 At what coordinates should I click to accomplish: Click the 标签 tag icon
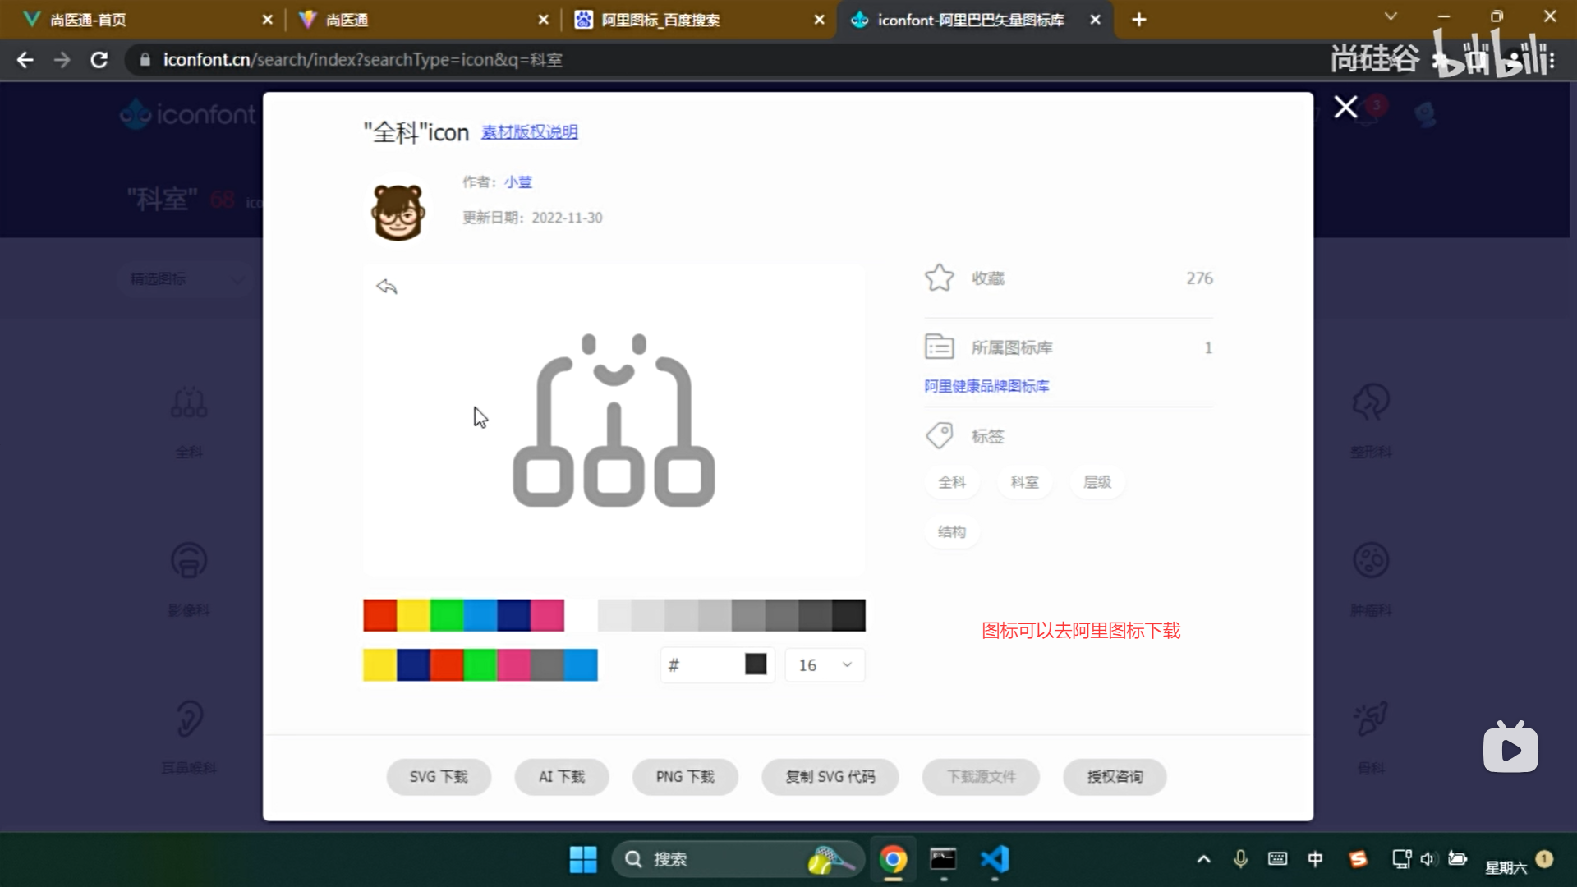point(940,435)
